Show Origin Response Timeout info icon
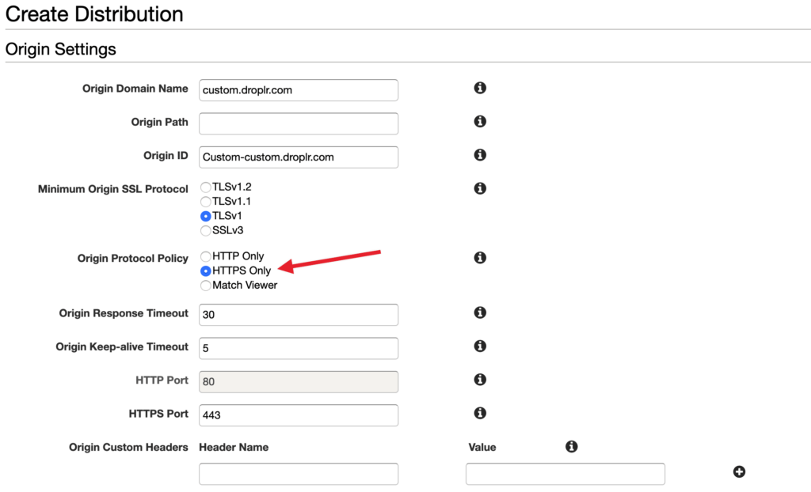Viewport: 811px width, 492px height. pos(480,312)
